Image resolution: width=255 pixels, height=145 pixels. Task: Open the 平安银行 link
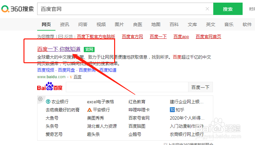[x=101, y=110]
